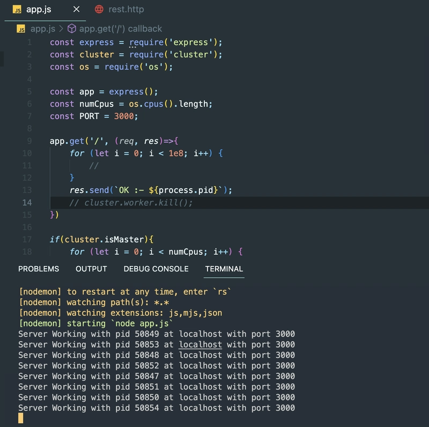Select the TERMINAL panel tab
This screenshot has height=427, width=429.
[x=224, y=269]
